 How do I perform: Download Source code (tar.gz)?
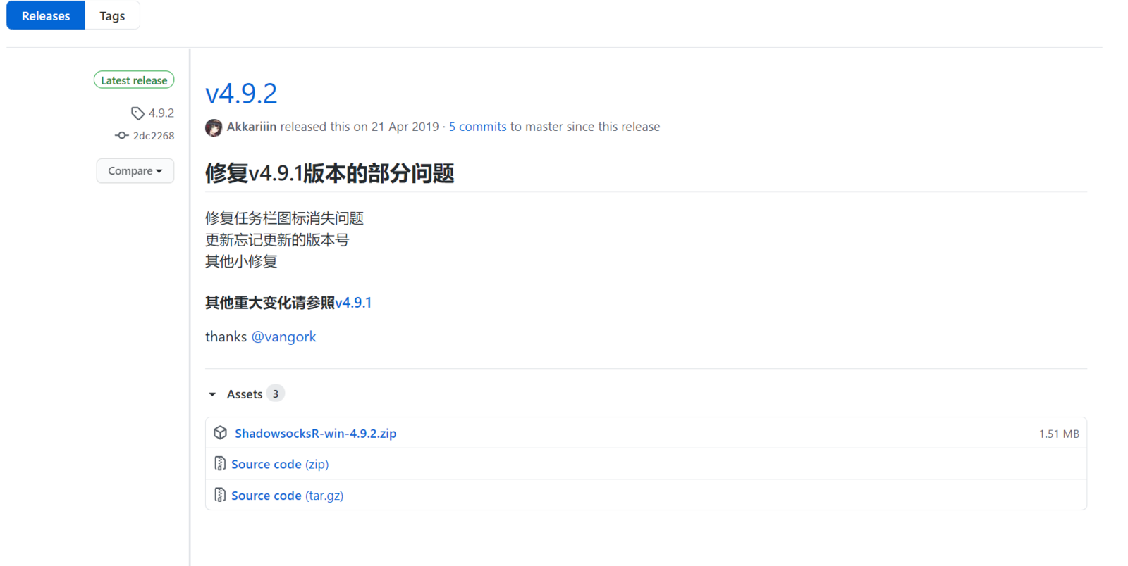[288, 496]
